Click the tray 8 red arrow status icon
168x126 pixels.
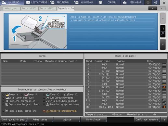164,87
